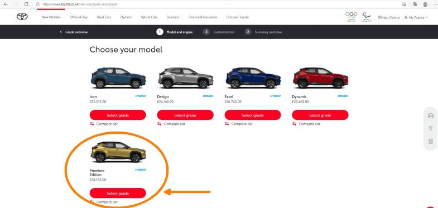Click the red Dynamic car image
Viewport: 438px width, 208px height.
(x=320, y=78)
